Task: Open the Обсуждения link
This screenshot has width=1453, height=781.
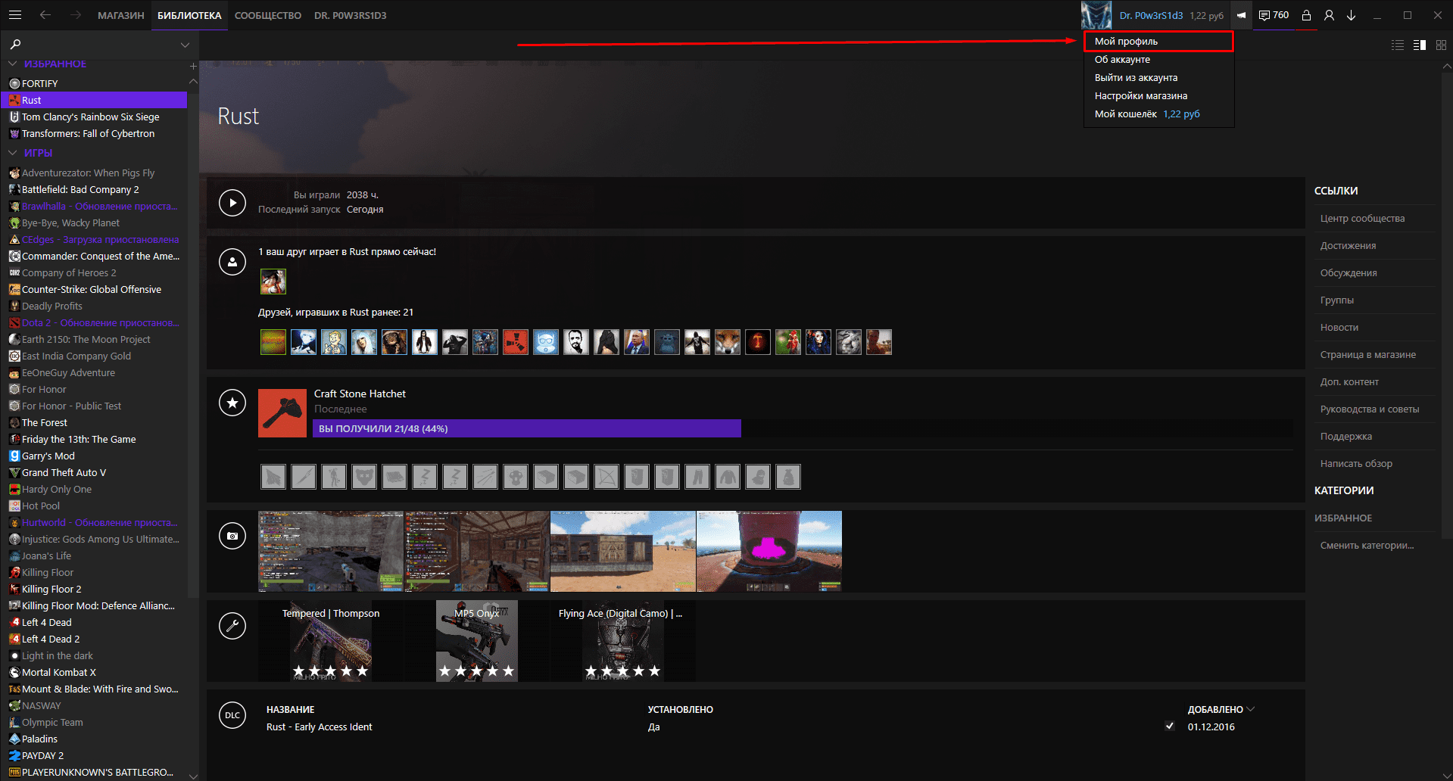Action: pos(1349,273)
